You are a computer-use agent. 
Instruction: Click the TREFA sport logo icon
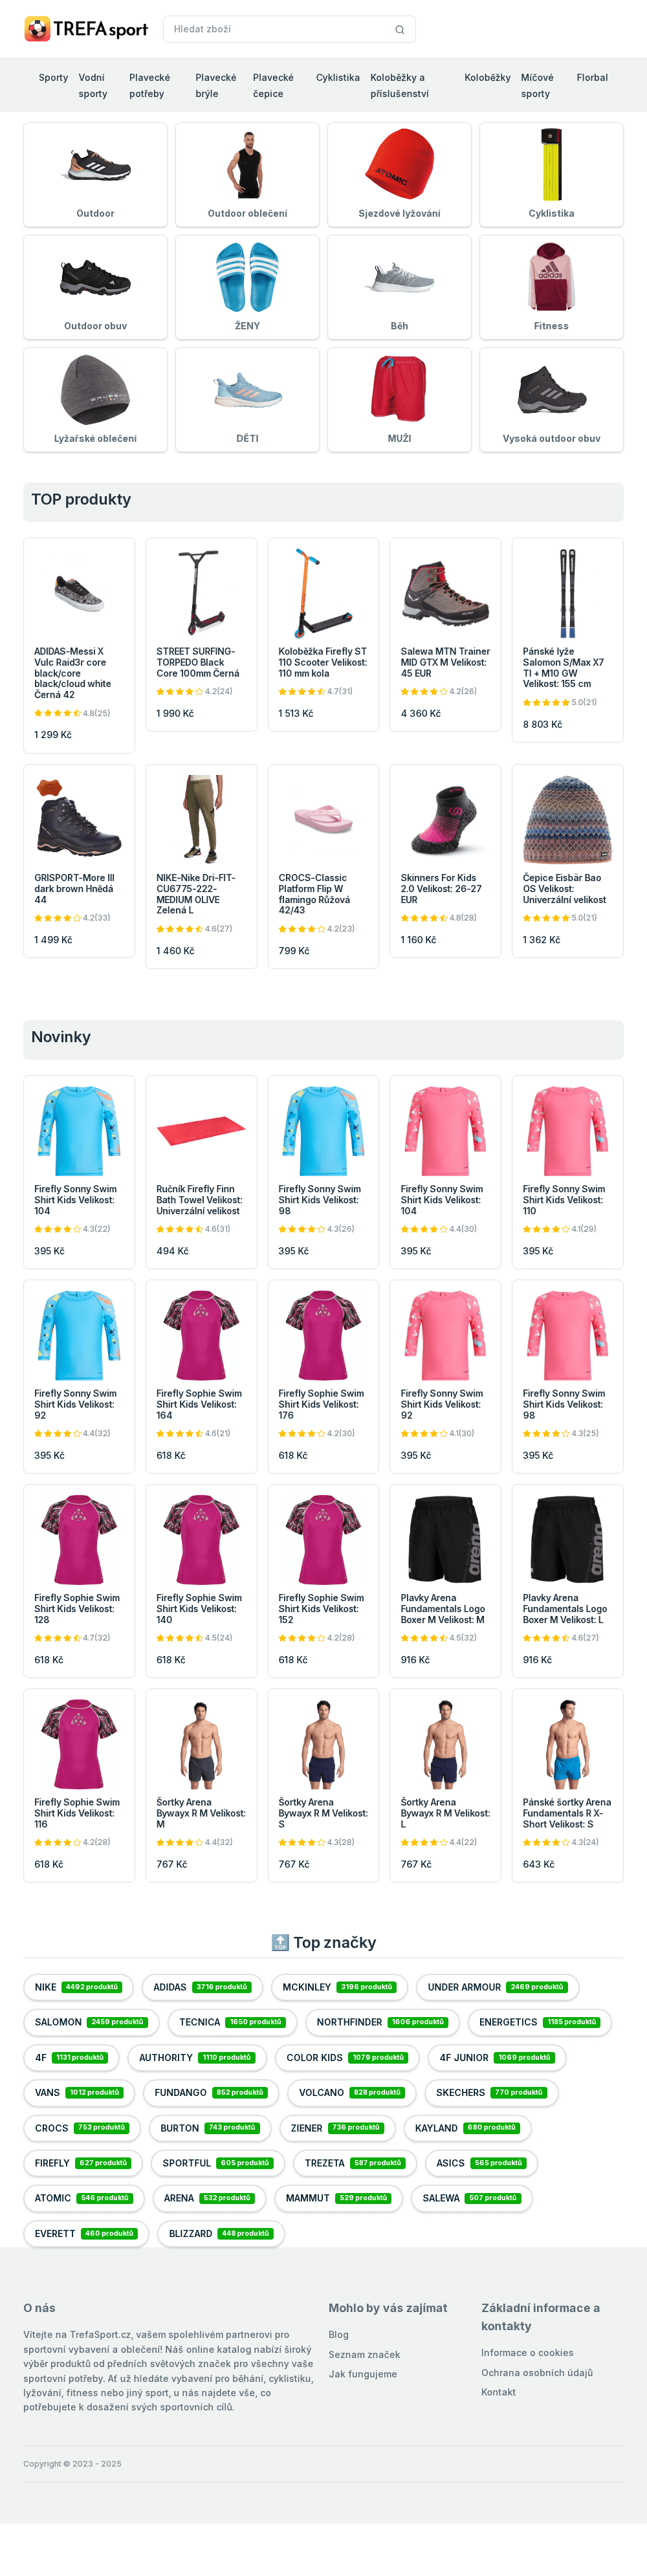pos(37,29)
